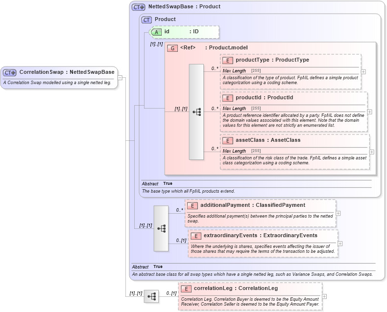The height and width of the screenshot is (312, 387).
Task: Click 'The base type which all FpML products extend'
Action: point(188,191)
